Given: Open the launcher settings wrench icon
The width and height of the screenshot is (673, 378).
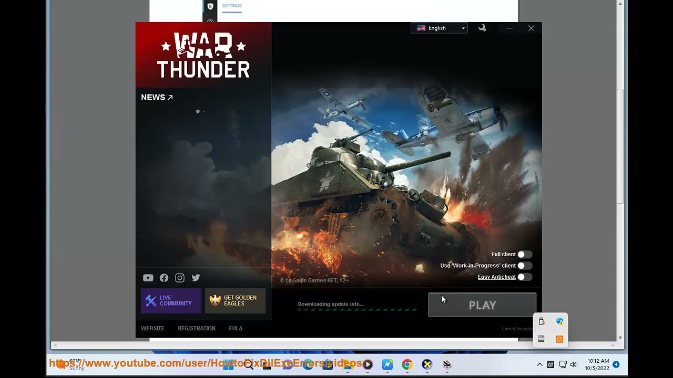Looking at the screenshot, I should pyautogui.click(x=482, y=28).
